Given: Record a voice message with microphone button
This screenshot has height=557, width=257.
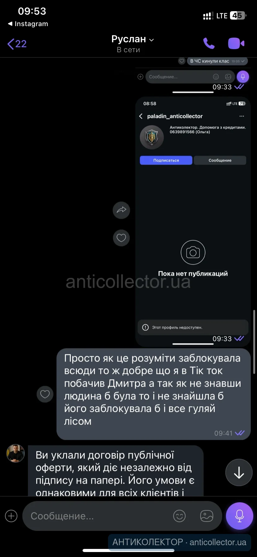Looking at the screenshot, I should [x=240, y=516].
